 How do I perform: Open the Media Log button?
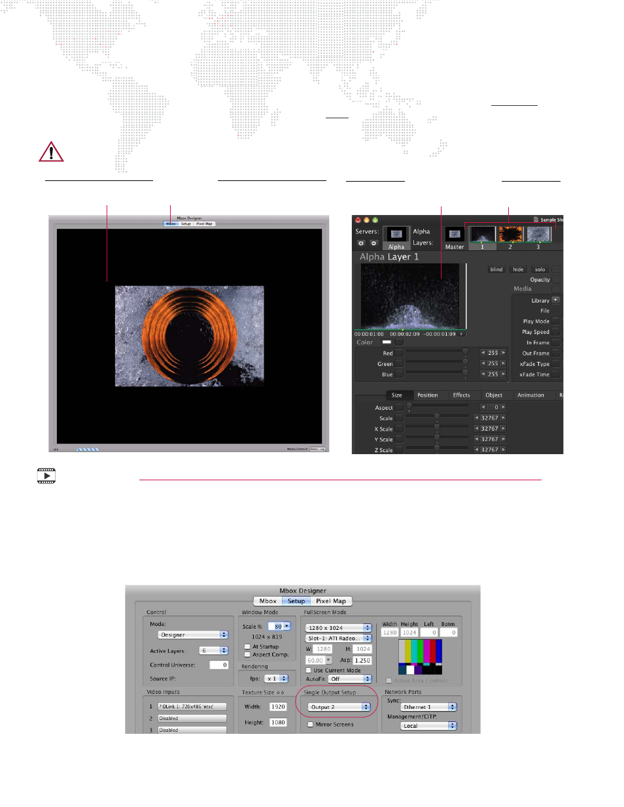click(317, 449)
